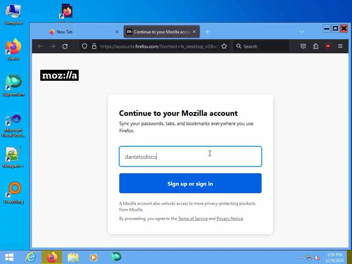Screen dimensions: 352x264
Task: Open File Explorer from the taskbar
Action: click(73, 257)
